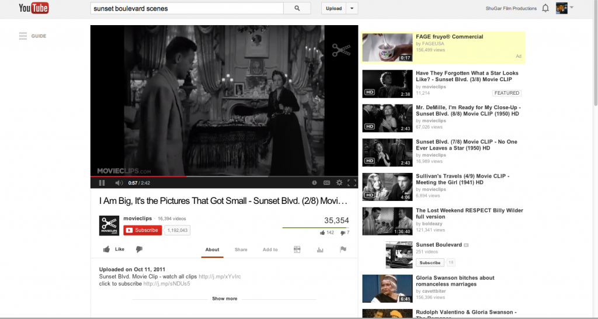The image size is (598, 319).
Task: Open the j.mp/sNDUs5 subscribe link
Action: point(166,283)
